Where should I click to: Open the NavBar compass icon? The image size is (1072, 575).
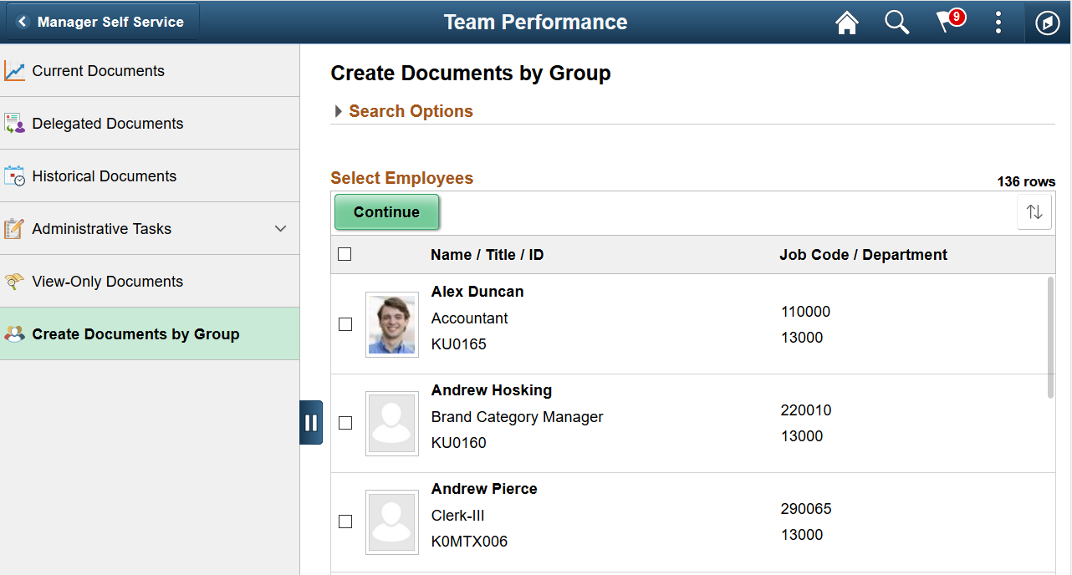pos(1048,23)
